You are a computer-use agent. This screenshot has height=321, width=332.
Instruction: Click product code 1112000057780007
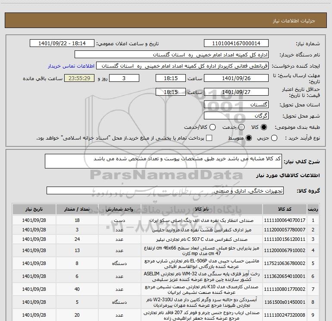point(285,230)
